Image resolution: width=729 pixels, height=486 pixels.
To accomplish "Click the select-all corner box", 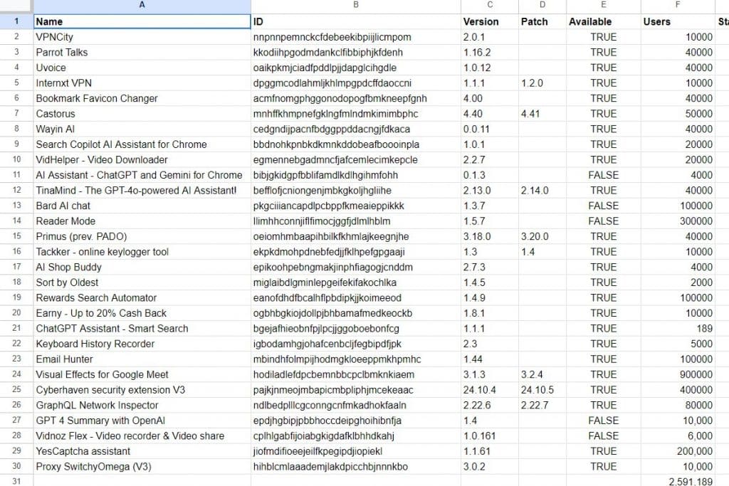I will tap(16, 6).
